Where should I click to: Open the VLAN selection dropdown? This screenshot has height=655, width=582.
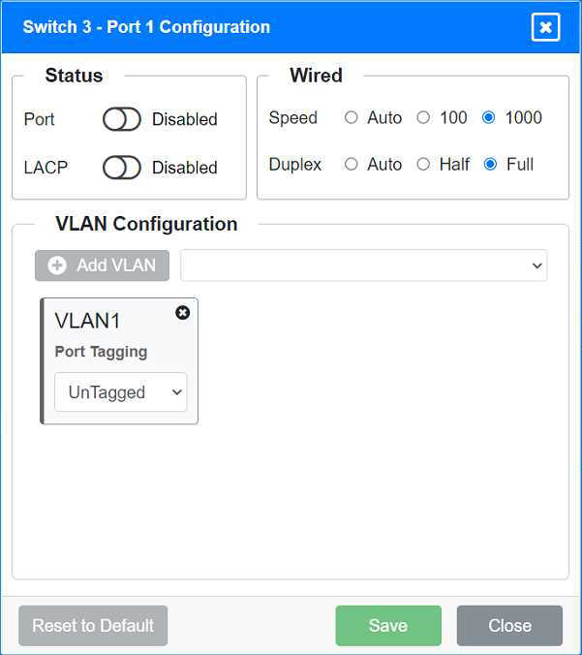coord(364,265)
